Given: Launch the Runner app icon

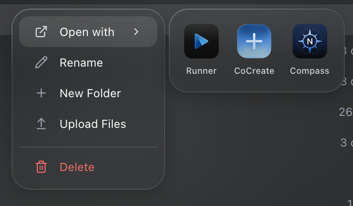Looking at the screenshot, I should 201,41.
